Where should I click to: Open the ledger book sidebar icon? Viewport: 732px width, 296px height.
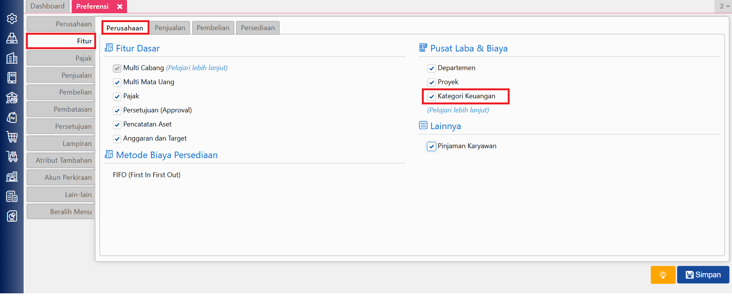point(12,78)
